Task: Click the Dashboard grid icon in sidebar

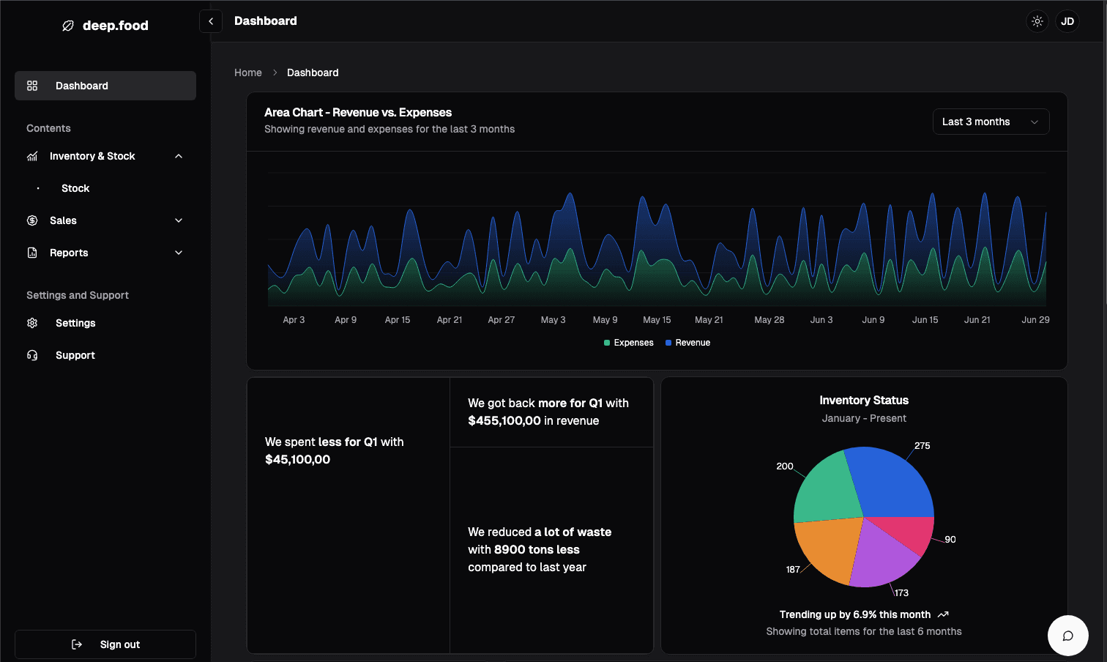Action: pos(32,86)
